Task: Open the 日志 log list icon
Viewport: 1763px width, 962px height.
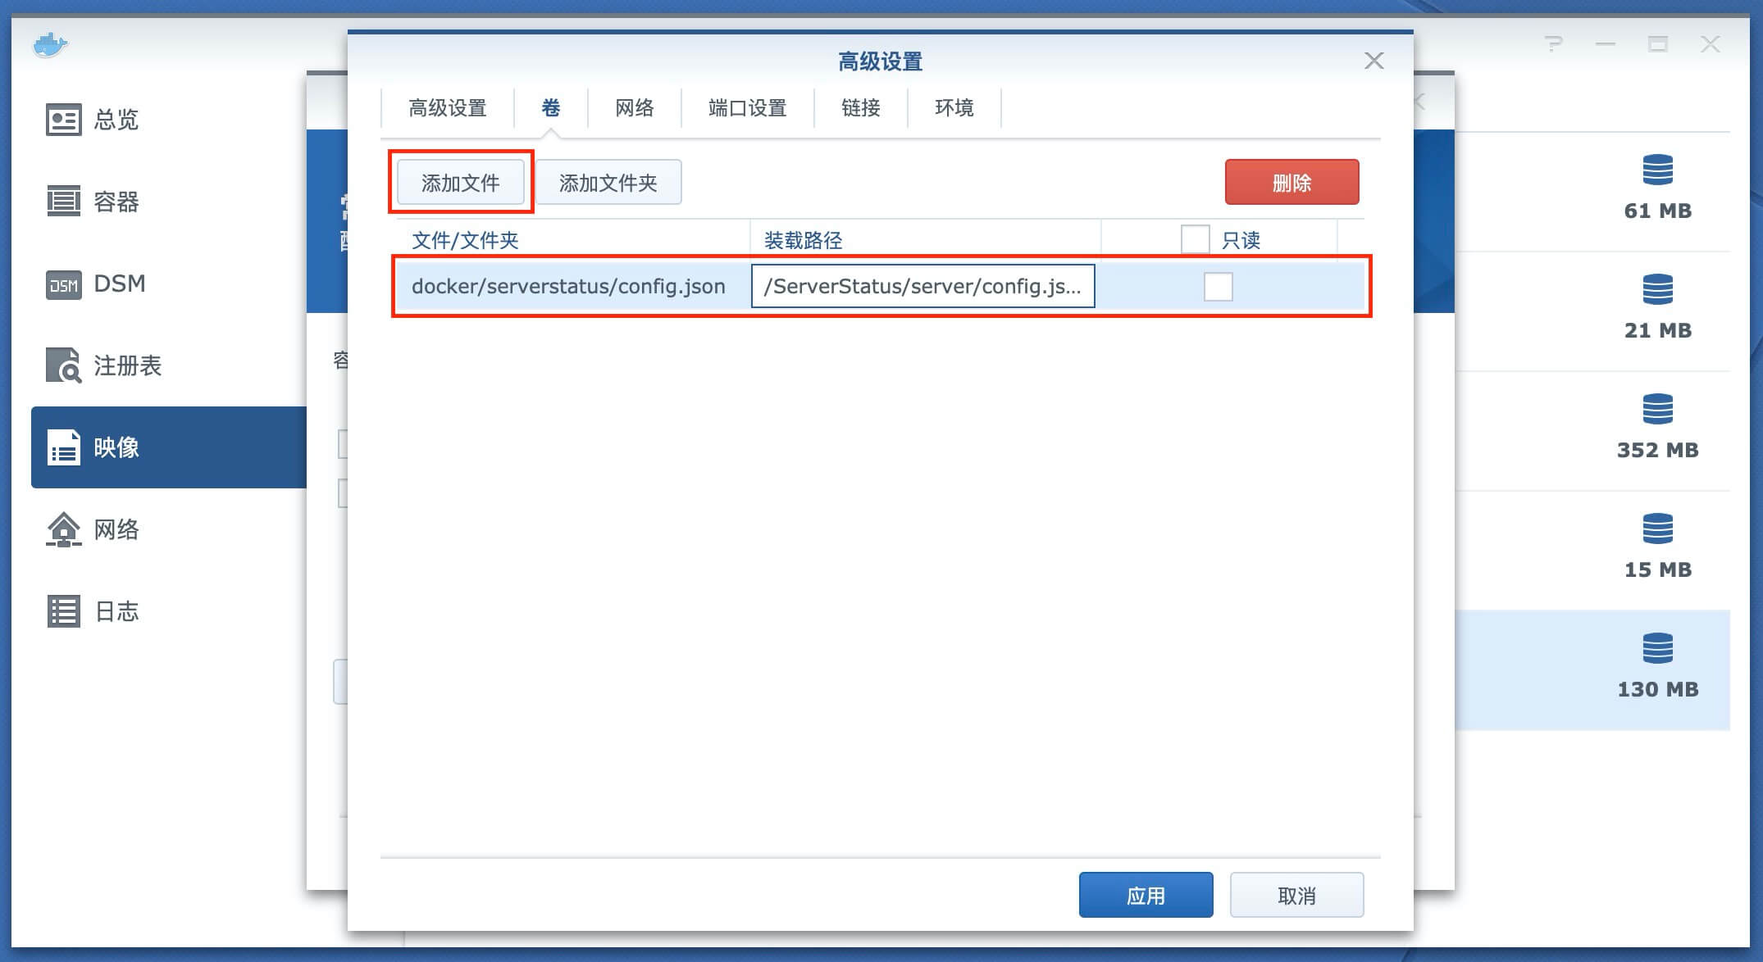Action: coord(63,611)
